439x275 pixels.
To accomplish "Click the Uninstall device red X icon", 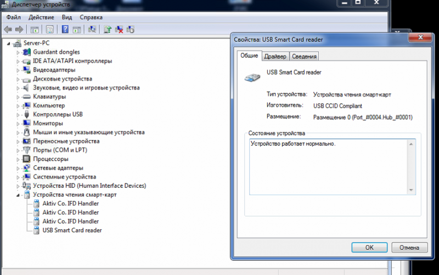I will tap(119, 30).
